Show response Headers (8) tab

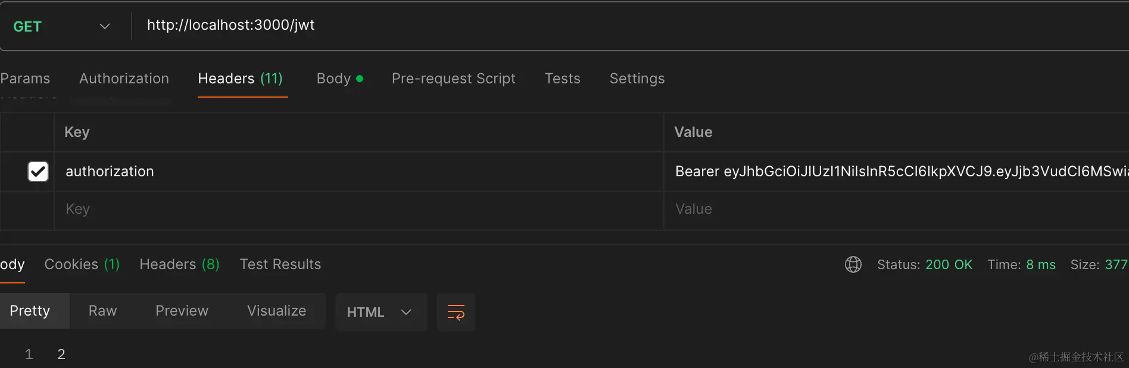(179, 264)
